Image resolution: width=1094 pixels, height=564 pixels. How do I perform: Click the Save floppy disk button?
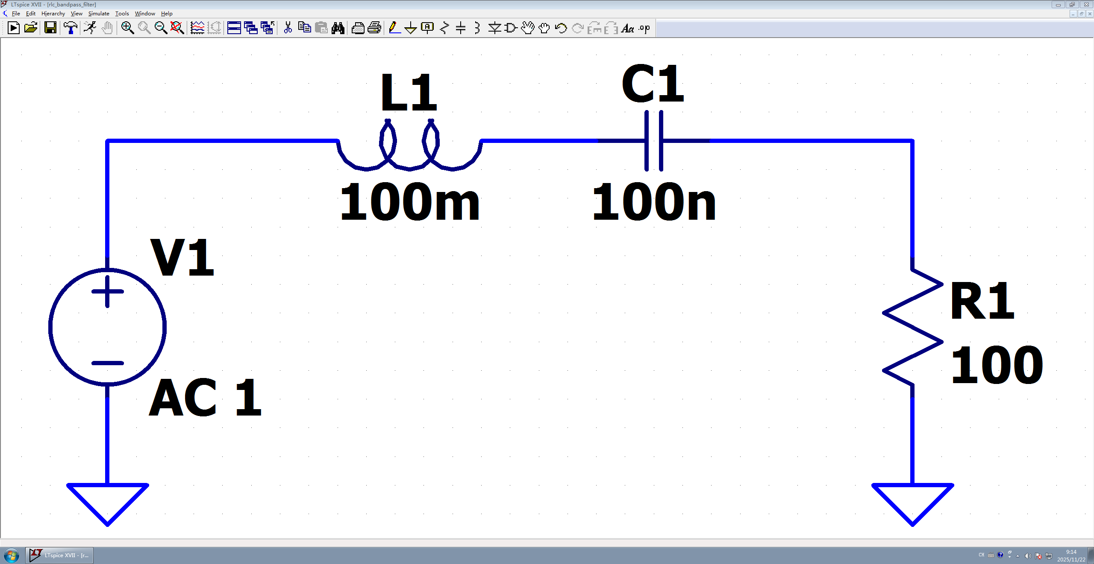tap(50, 28)
